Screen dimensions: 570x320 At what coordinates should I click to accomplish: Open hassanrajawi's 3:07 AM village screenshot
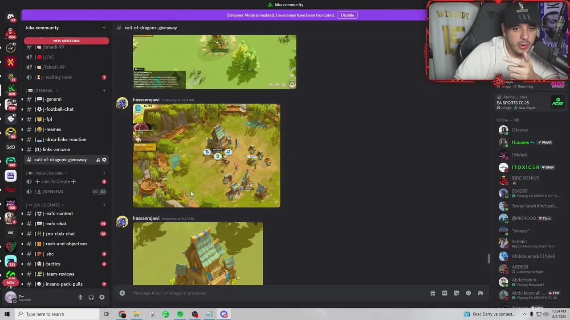pyautogui.click(x=207, y=156)
